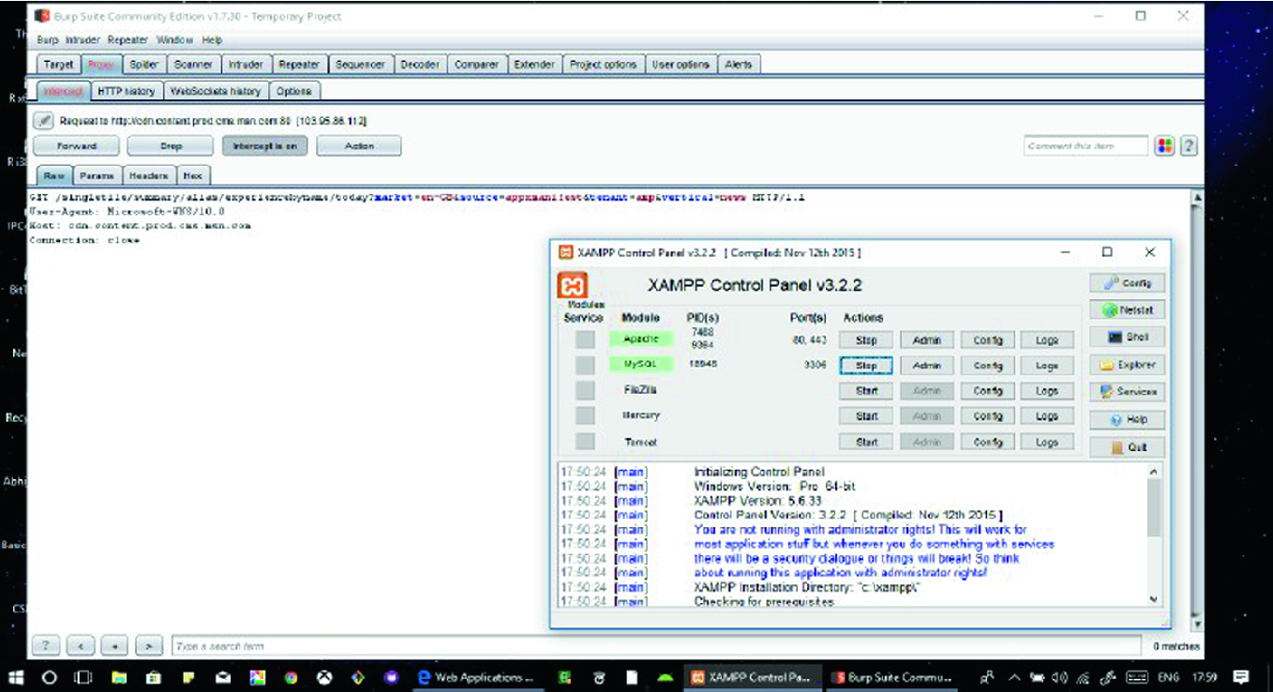Click the '?' search help button at the bottom of Burp

[46, 645]
